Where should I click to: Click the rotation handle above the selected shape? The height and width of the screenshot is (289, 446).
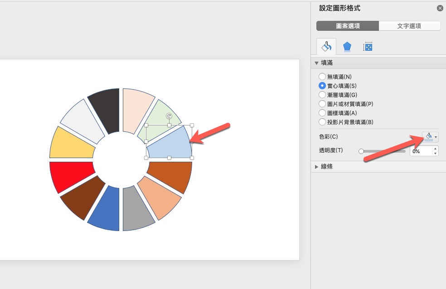click(169, 116)
